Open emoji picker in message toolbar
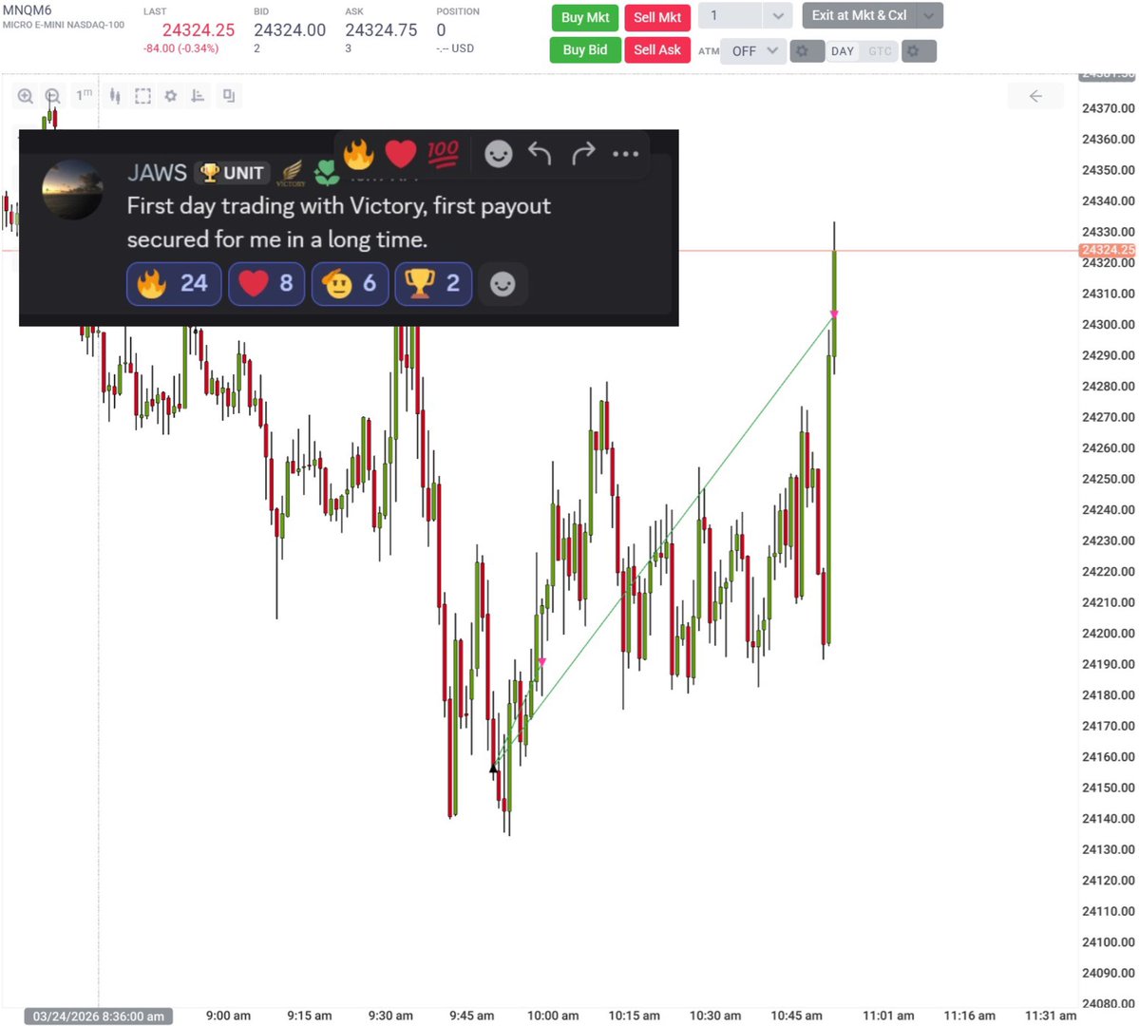This screenshot has width=1139, height=1026. pos(499,154)
